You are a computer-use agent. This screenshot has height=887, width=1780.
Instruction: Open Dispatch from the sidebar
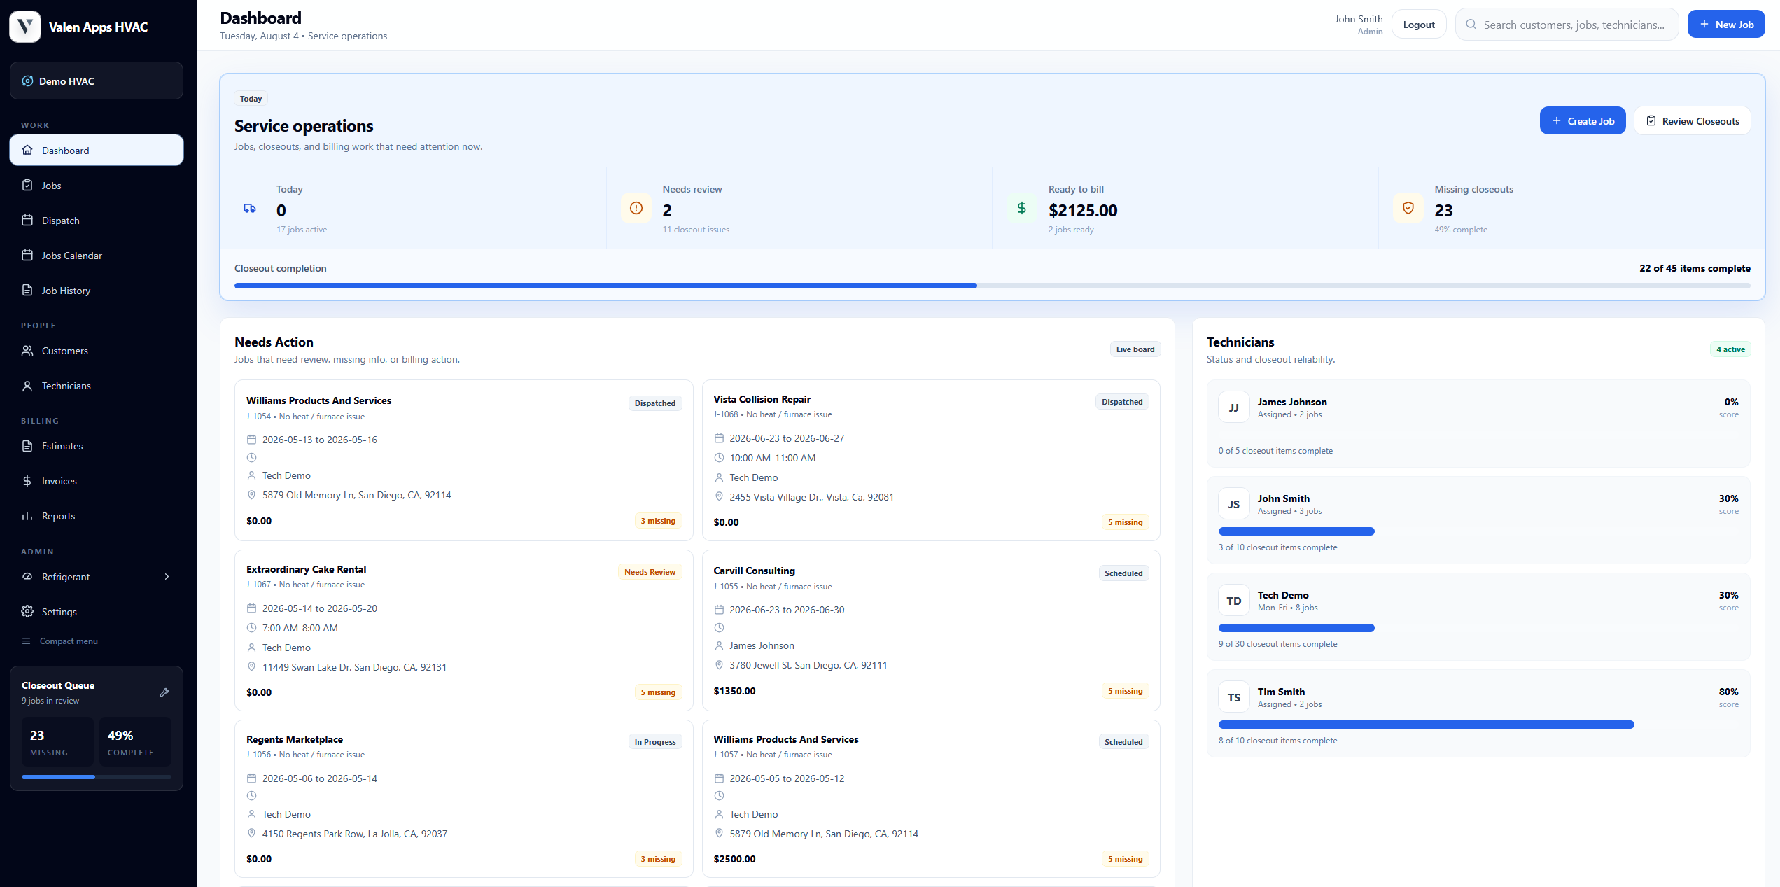tap(97, 220)
